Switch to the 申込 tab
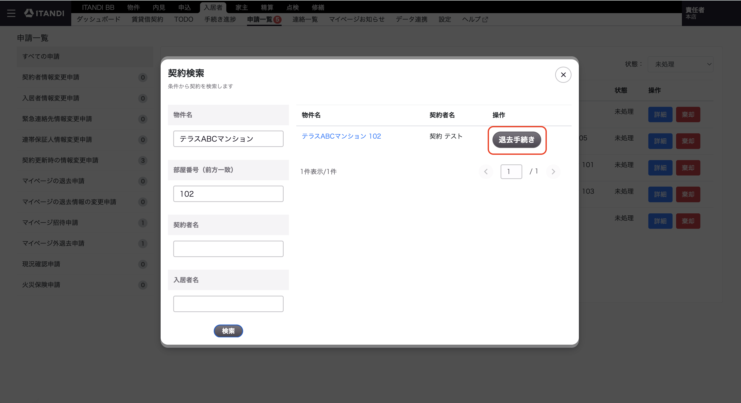Viewport: 741px width, 403px height. (184, 7)
